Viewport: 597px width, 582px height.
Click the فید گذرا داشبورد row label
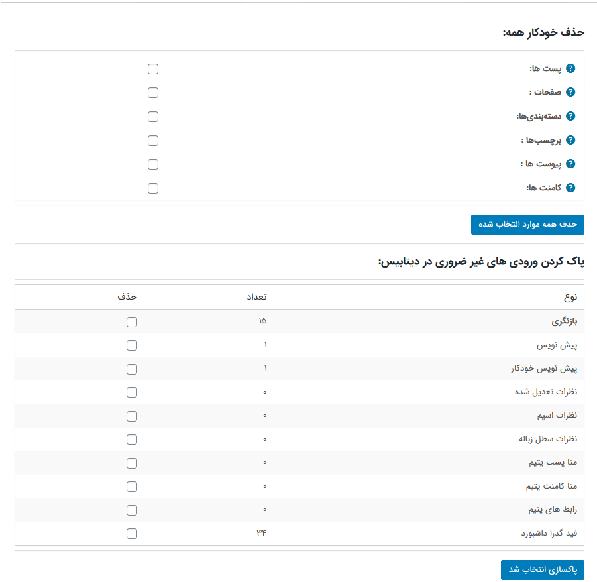(x=549, y=533)
